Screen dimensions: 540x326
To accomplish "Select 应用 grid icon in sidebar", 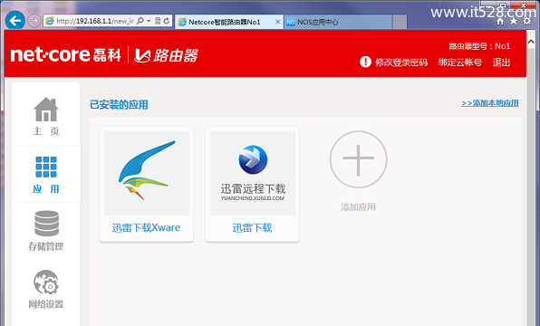I will (46, 167).
